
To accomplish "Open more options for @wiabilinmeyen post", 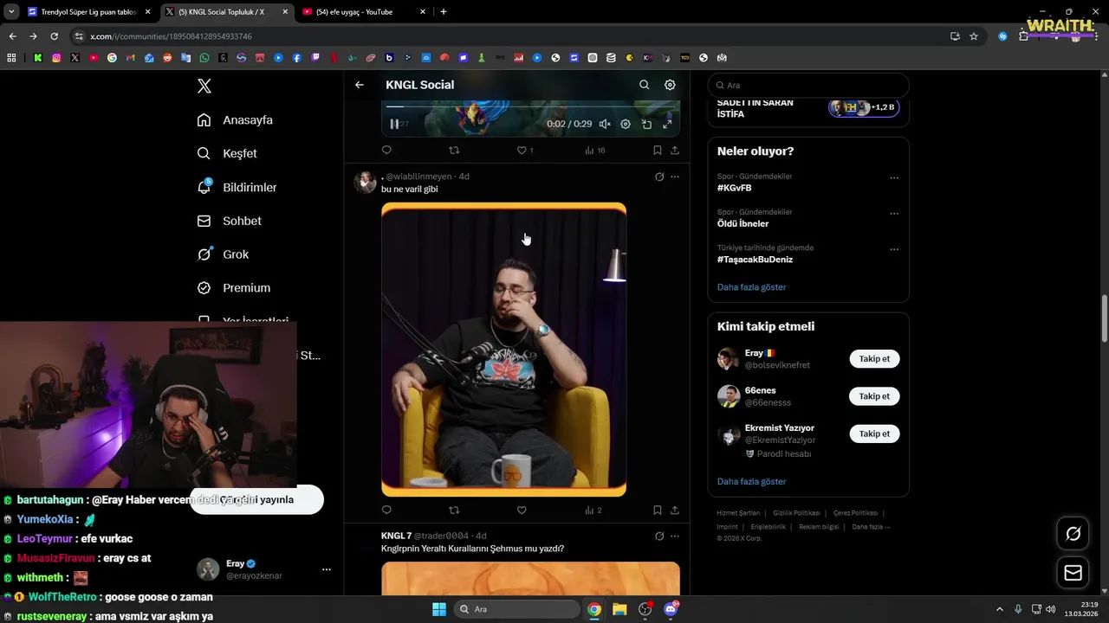I will (675, 177).
